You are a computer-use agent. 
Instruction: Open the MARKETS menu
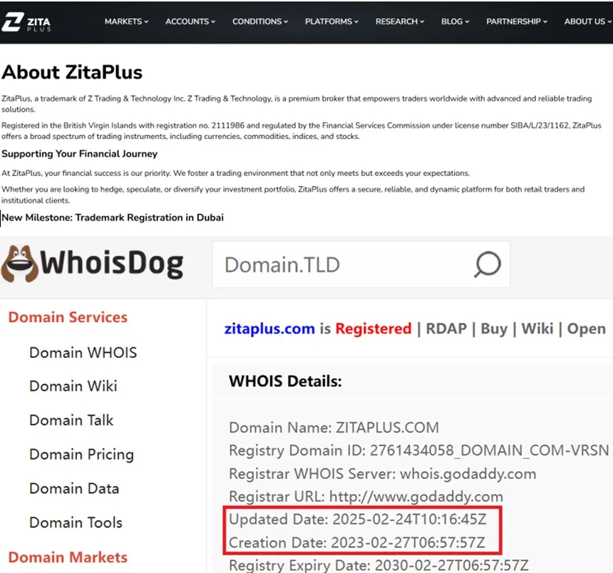[x=126, y=21]
